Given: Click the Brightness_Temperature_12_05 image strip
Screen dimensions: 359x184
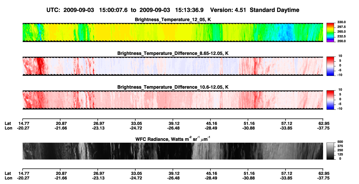Looking at the screenshot, I should click(x=173, y=33).
